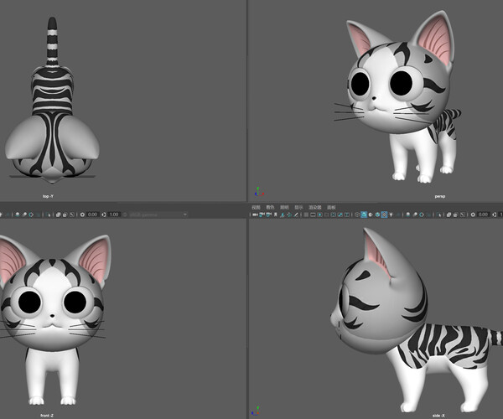Screen dimensions: 503x419
Task: Toggle the Resolution Gate icon
Action: tap(320, 215)
